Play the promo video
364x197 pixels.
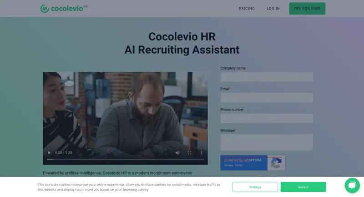tap(49, 153)
